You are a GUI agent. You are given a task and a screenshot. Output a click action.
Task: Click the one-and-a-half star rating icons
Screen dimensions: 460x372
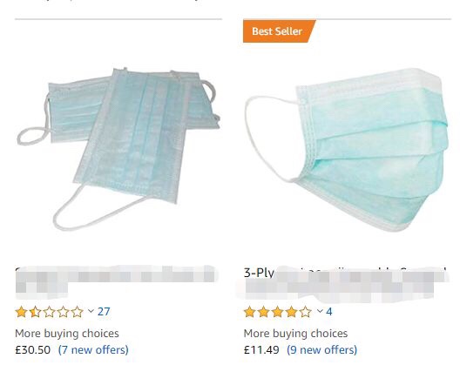click(50, 312)
